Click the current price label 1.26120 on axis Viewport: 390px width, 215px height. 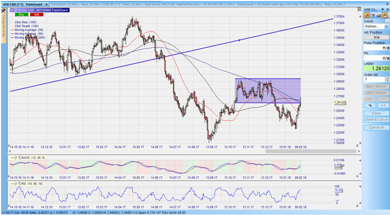click(x=340, y=102)
